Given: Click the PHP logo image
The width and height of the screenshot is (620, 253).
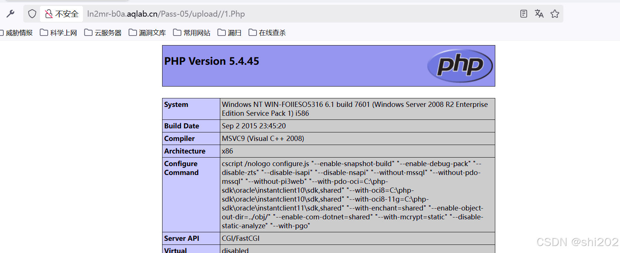Looking at the screenshot, I should [460, 66].
